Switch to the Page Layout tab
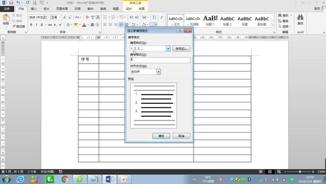This screenshot has height=184, width=326. pyautogui.click(x=62, y=9)
